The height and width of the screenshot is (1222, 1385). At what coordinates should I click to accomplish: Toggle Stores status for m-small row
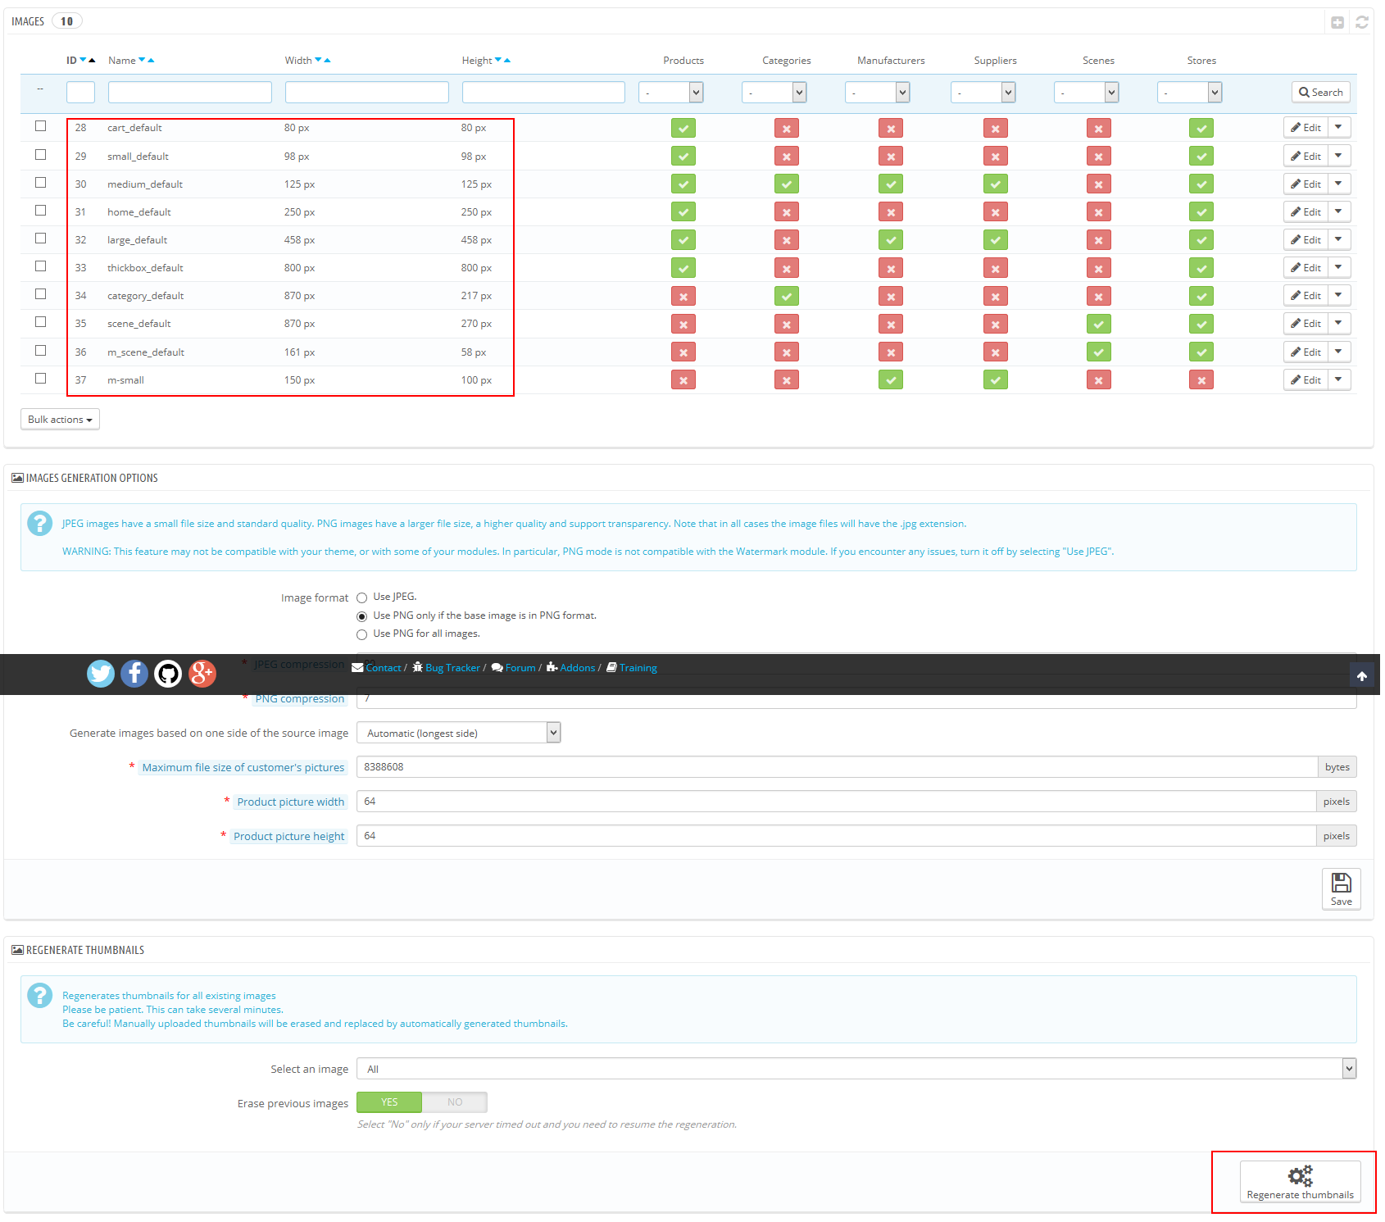pyautogui.click(x=1201, y=380)
